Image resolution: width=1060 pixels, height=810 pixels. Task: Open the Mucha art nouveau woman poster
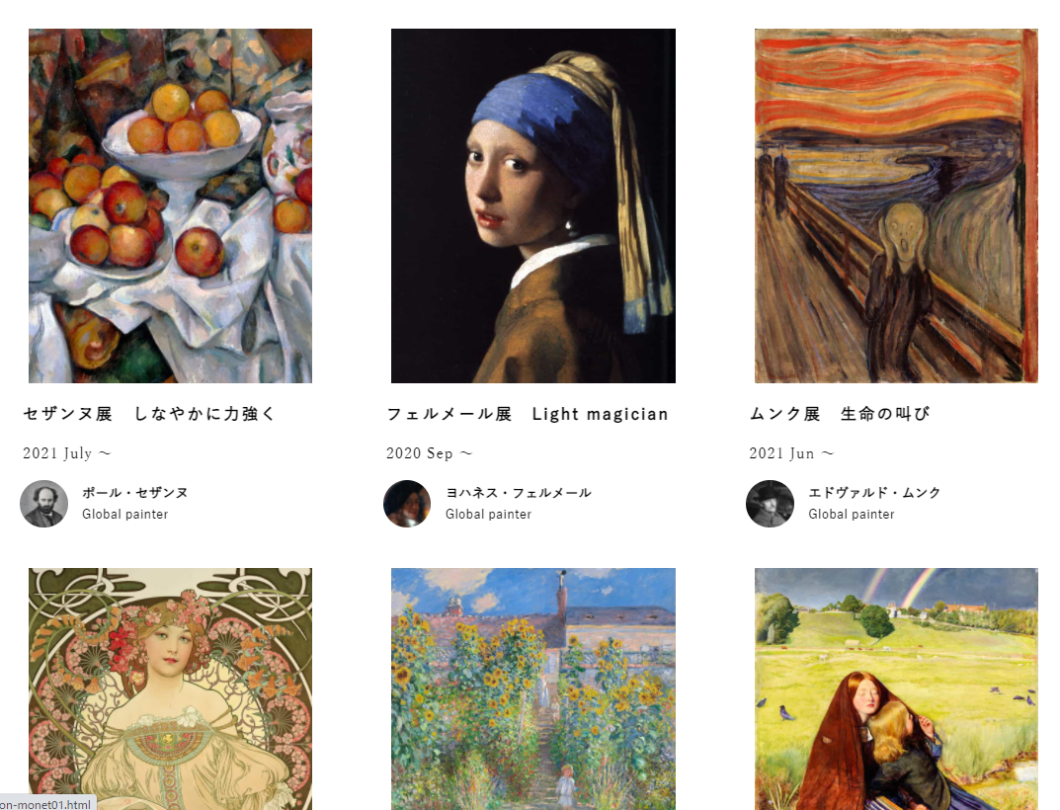(x=170, y=688)
